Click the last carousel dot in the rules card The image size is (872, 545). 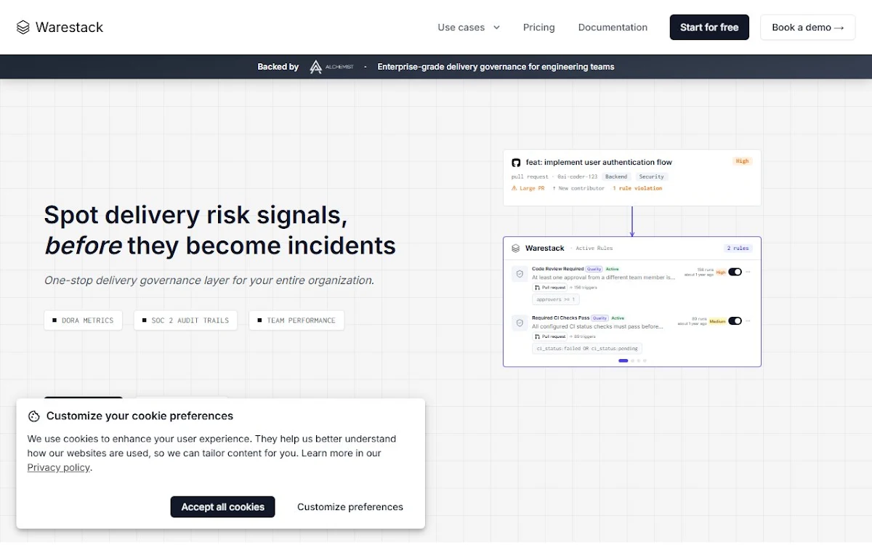click(645, 360)
